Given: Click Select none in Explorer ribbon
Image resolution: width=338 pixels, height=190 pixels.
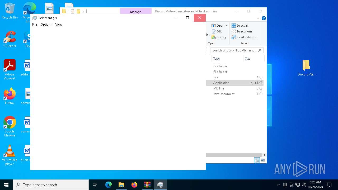Looking at the screenshot, I should [242, 31].
